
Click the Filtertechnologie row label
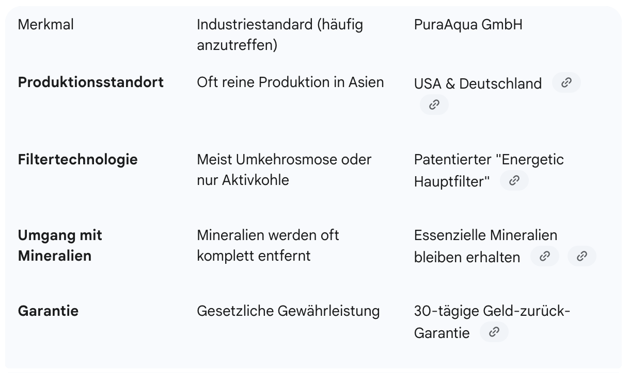78,159
